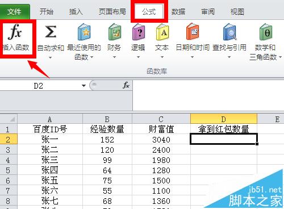Switch to the 公式 (Formulas) tab
The width and height of the screenshot is (284, 209).
click(x=149, y=12)
